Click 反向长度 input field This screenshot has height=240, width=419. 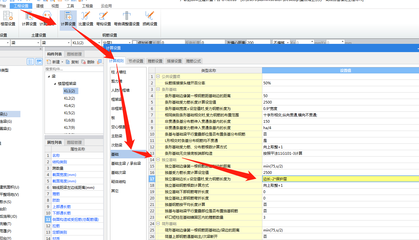[213, 43]
